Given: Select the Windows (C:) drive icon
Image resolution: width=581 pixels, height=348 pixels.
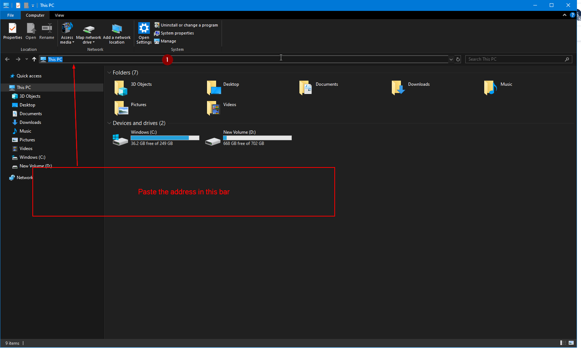Looking at the screenshot, I should click(x=120, y=140).
